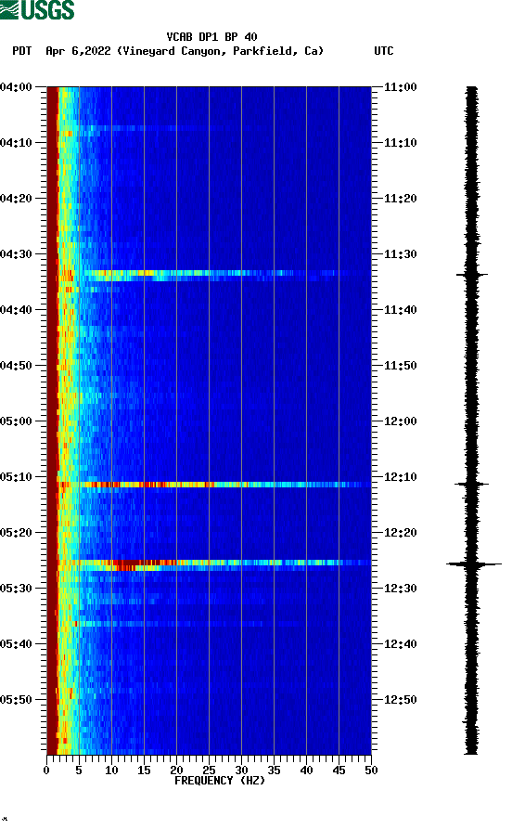512x829 pixels.
Task: Click the "5" frequency axis tick label
Action: coord(79,771)
